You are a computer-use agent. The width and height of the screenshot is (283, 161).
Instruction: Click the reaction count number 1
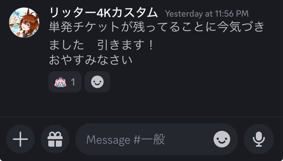click(x=73, y=82)
